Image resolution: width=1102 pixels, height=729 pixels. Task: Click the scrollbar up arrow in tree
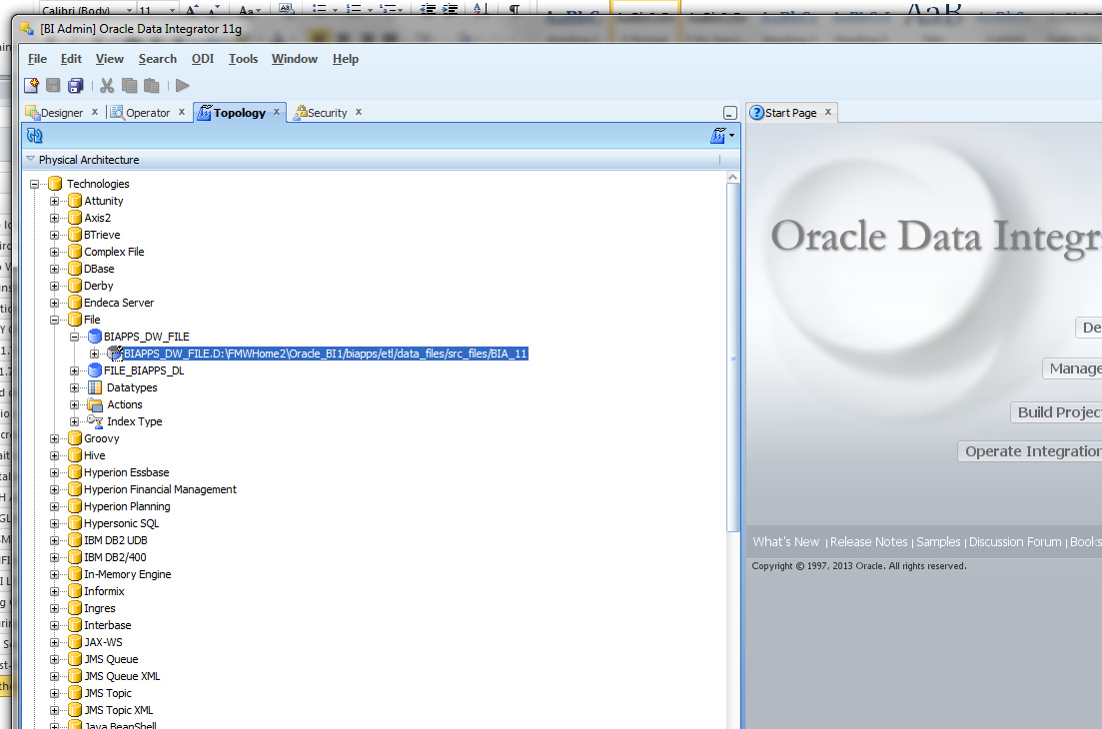(732, 177)
